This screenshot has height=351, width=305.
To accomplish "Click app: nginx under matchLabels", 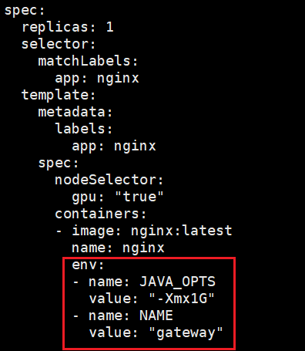I will [x=97, y=78].
